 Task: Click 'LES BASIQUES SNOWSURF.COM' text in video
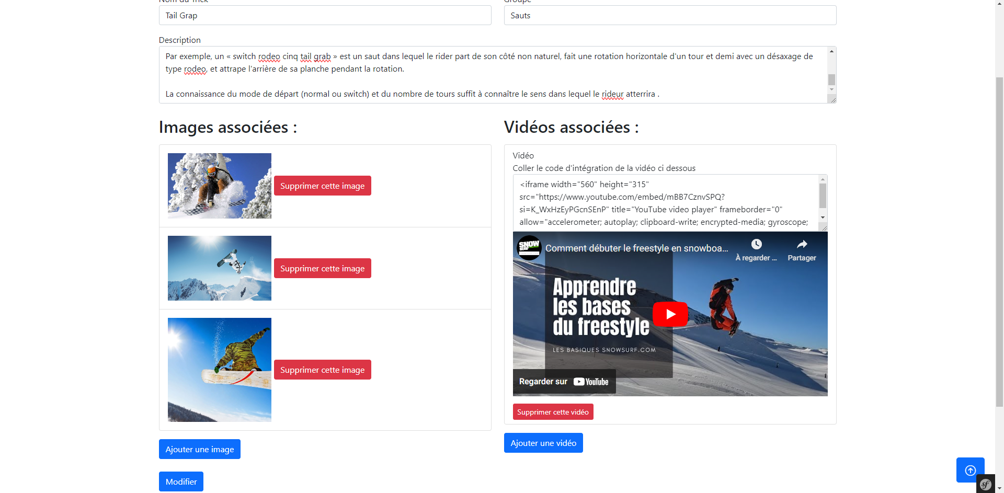(604, 350)
